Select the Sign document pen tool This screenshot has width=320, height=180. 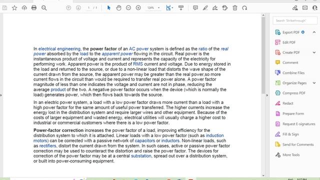[215, 8]
